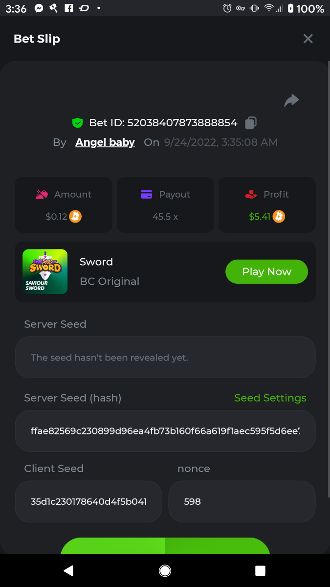This screenshot has height=587, width=330.
Task: Tap the share arrow icon
Action: [x=291, y=100]
